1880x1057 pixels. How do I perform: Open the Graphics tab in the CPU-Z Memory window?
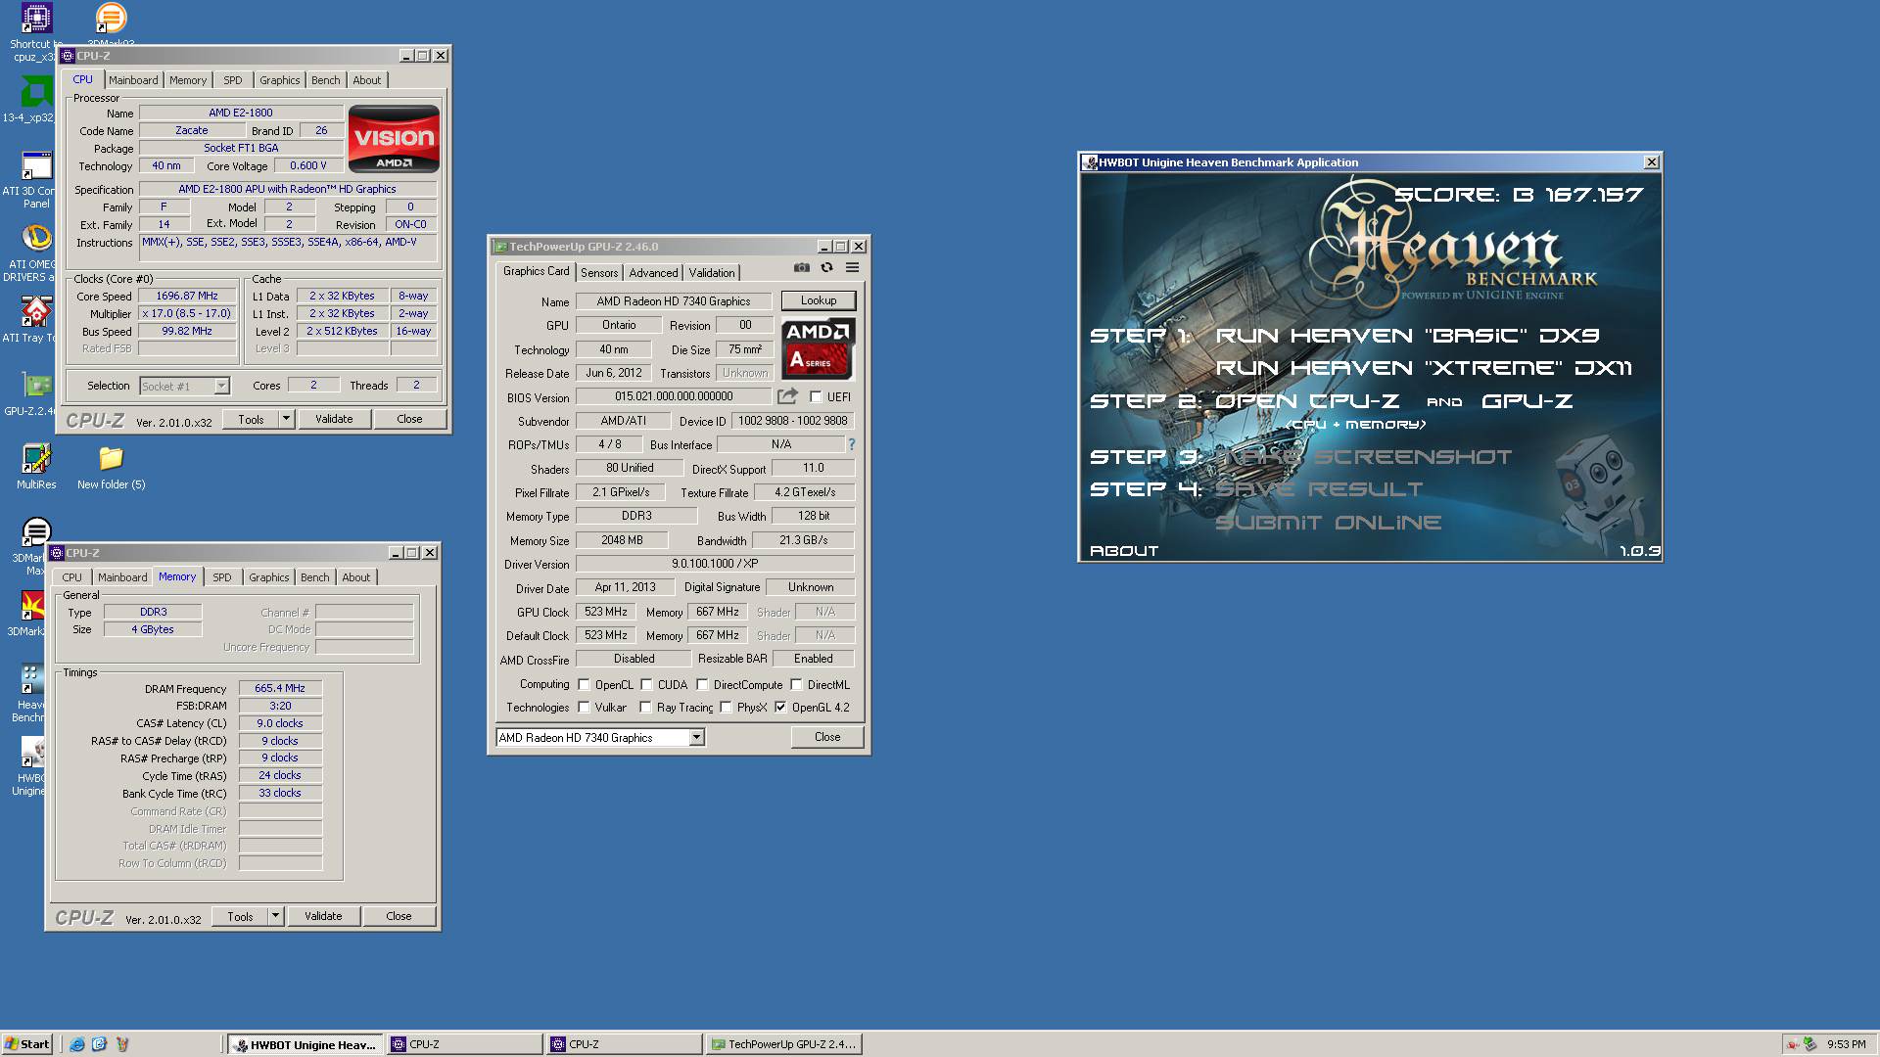click(x=269, y=577)
